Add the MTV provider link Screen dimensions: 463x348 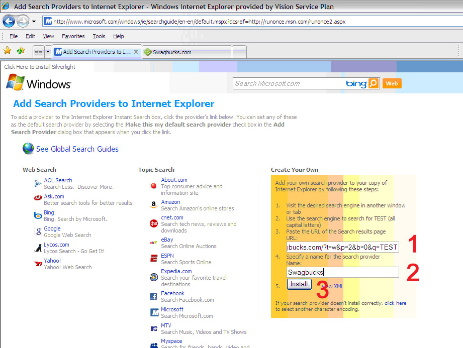[166, 325]
